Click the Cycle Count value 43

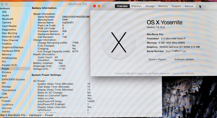click(x=56, y=57)
